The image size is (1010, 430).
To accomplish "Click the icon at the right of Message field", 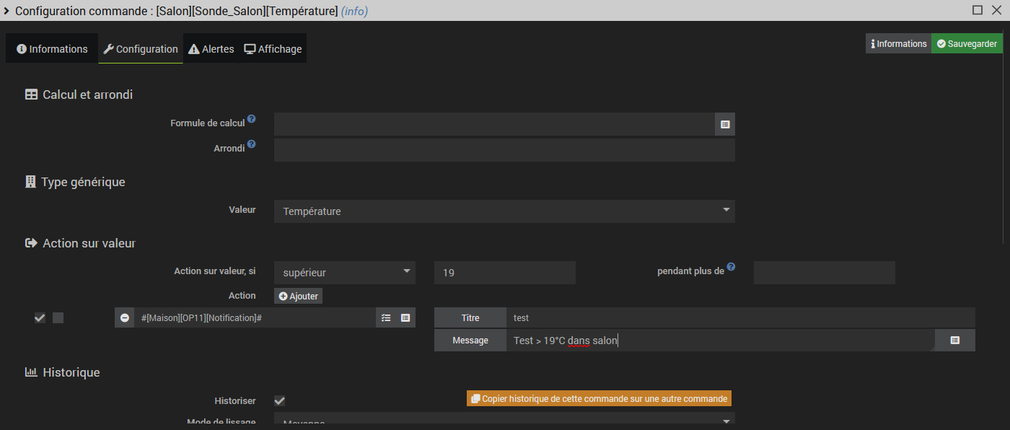I will pyautogui.click(x=954, y=340).
